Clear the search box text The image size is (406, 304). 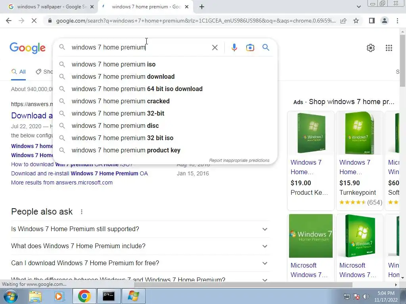coord(214,47)
